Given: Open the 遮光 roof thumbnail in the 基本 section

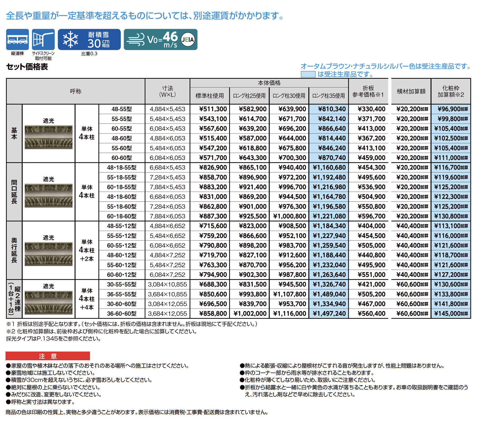Looking at the screenshot, I should click(x=49, y=137).
